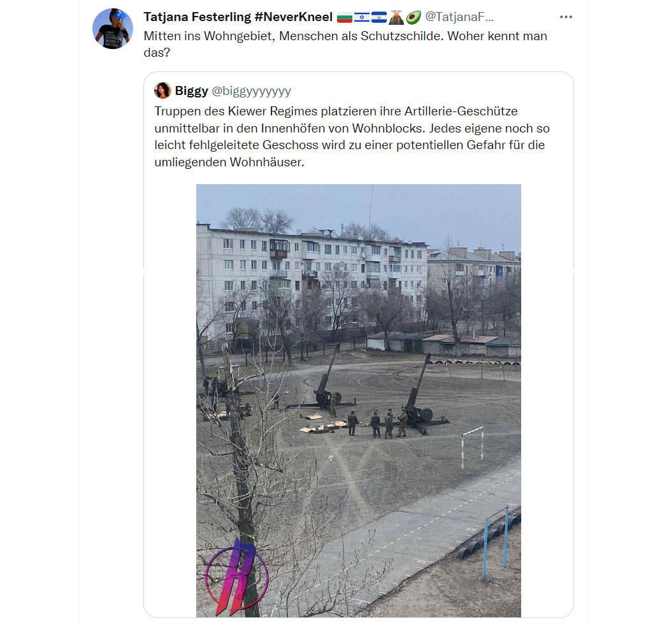Click the Israeli flag emoji in name

(361, 17)
